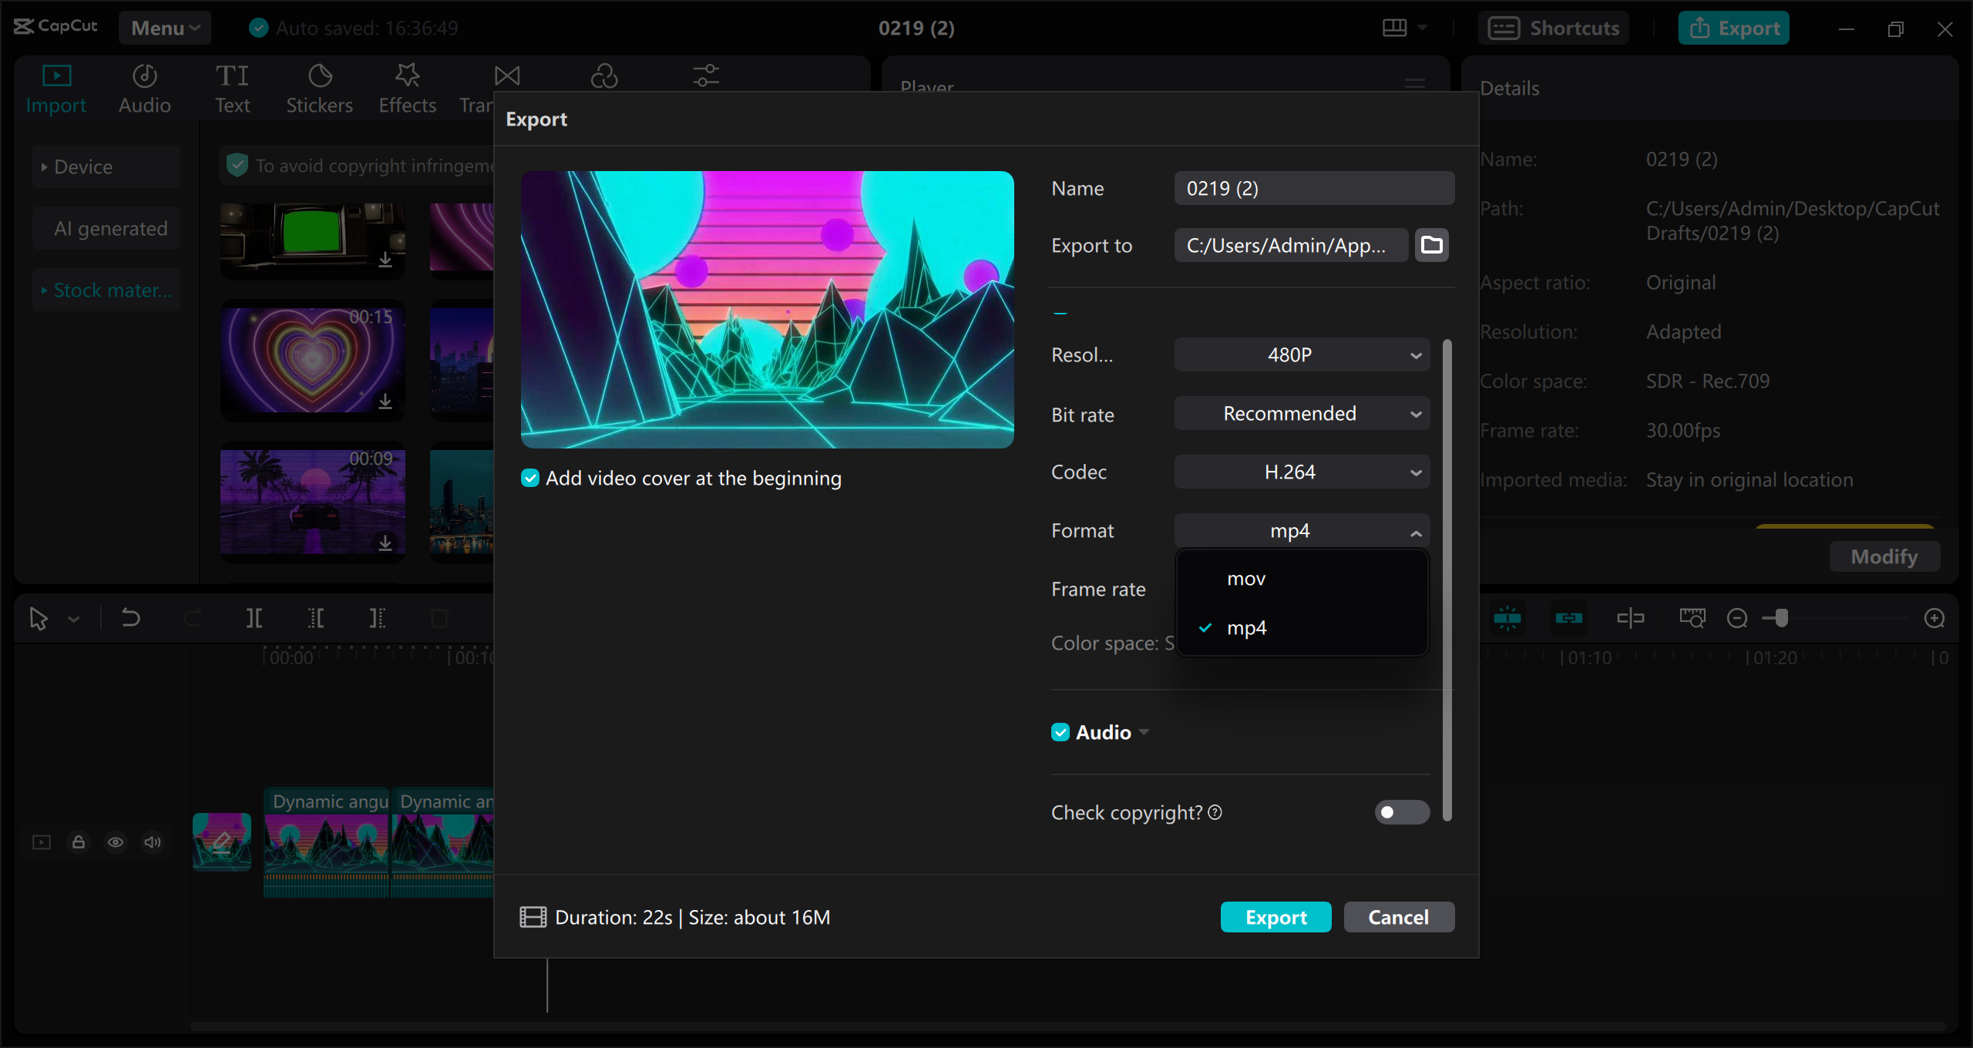Open the Codec dropdown showing H.264
The width and height of the screenshot is (1973, 1048).
[1301, 472]
